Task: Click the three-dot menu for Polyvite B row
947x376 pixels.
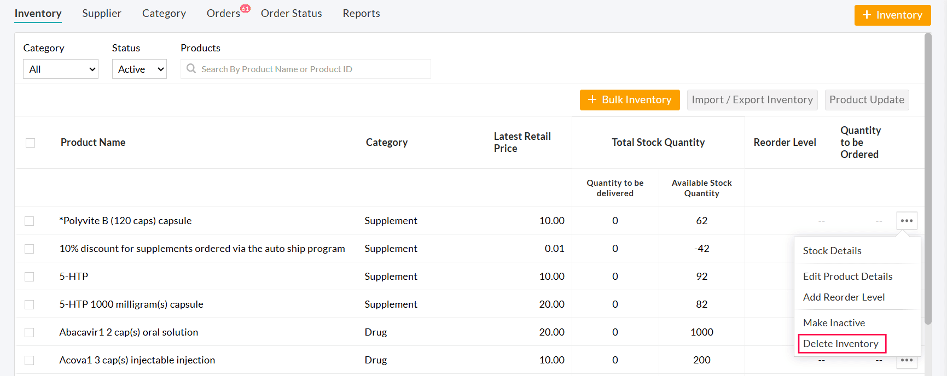Action: coord(907,221)
